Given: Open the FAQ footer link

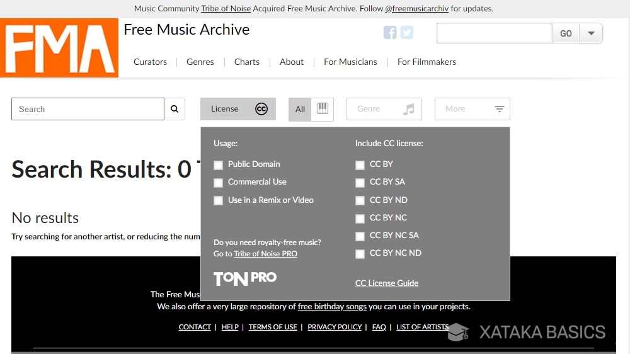Looking at the screenshot, I should pyautogui.click(x=379, y=327).
